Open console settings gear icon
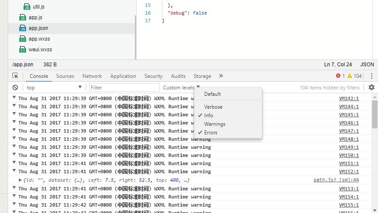The image size is (378, 213). (x=371, y=87)
